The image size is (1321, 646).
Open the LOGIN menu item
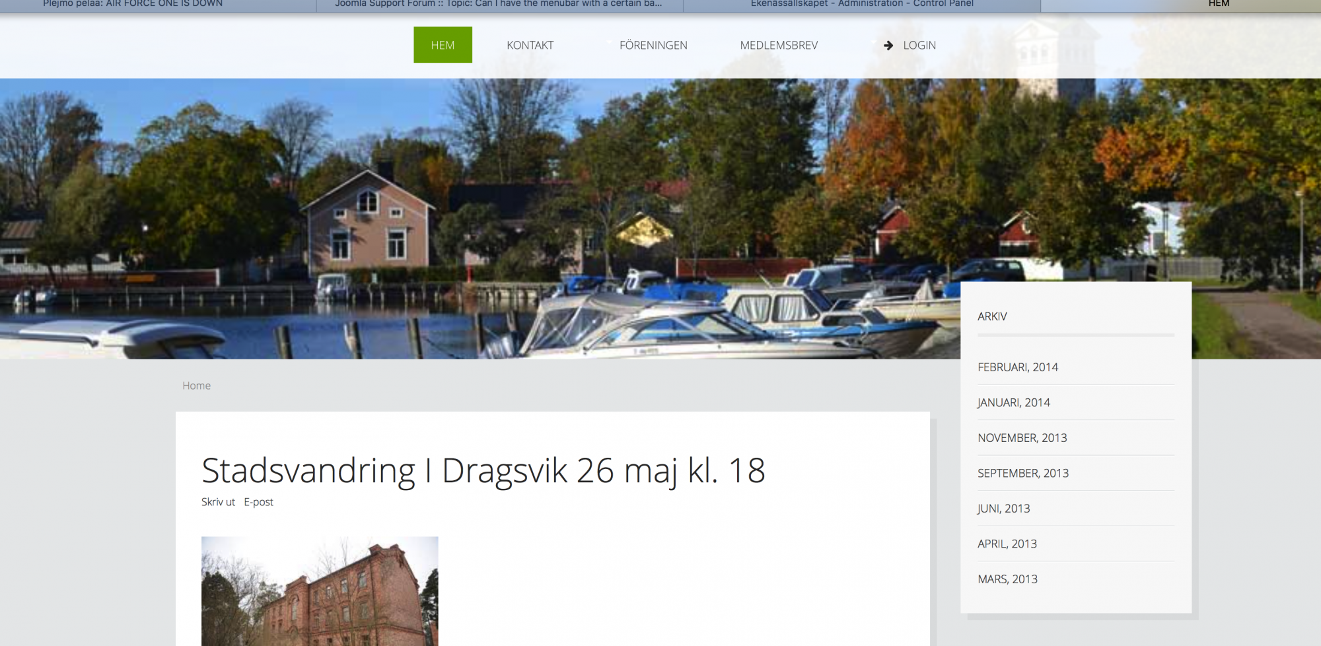tap(919, 45)
